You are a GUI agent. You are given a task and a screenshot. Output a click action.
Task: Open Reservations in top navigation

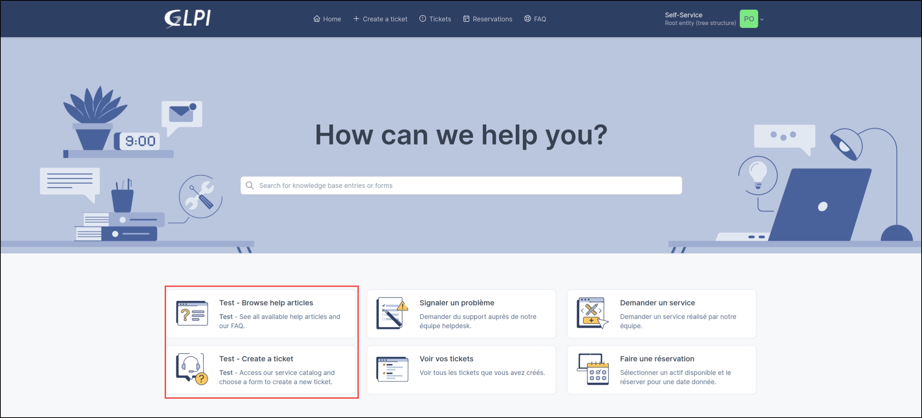tap(488, 19)
